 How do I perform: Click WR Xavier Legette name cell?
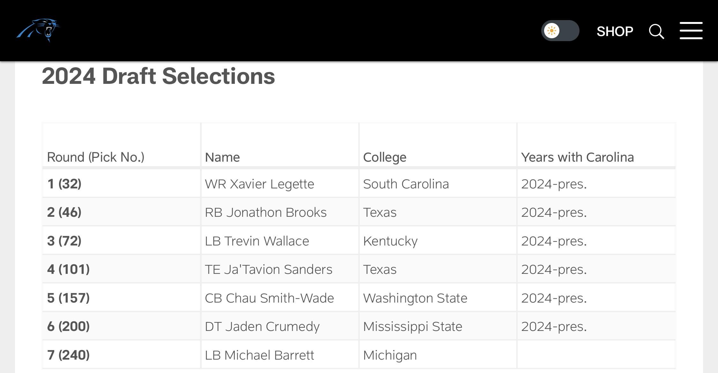pyautogui.click(x=280, y=184)
